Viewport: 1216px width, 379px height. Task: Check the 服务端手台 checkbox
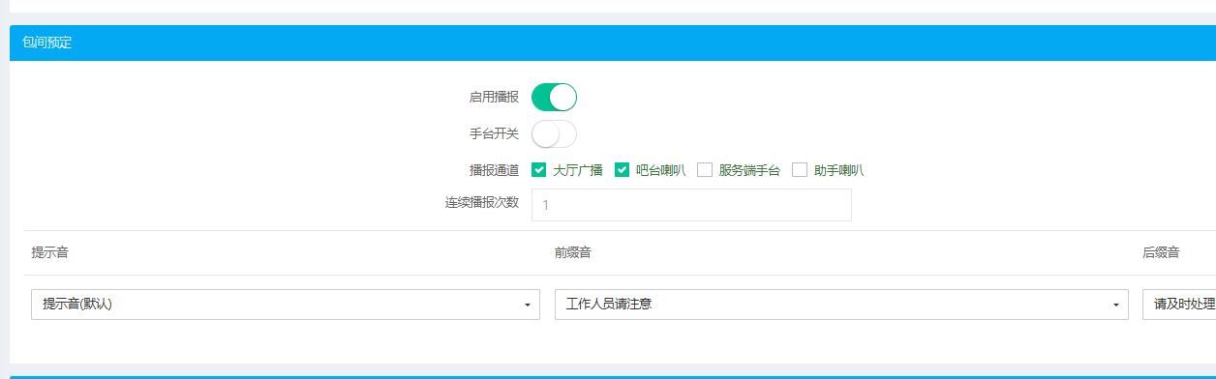point(705,170)
